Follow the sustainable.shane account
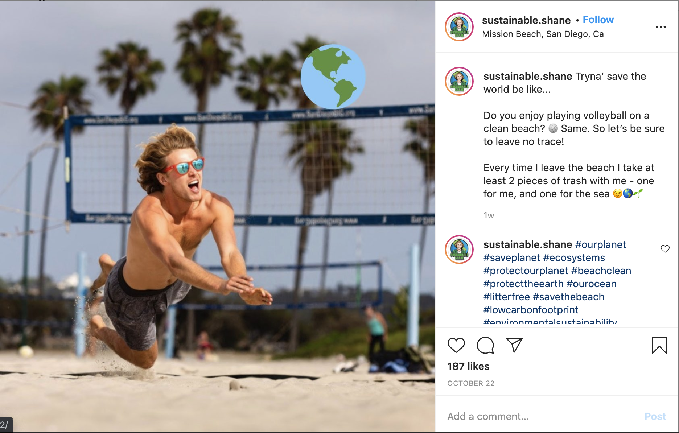679x433 pixels. pos(598,20)
